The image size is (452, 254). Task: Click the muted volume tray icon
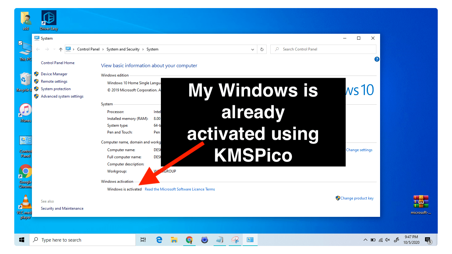tap(388, 240)
